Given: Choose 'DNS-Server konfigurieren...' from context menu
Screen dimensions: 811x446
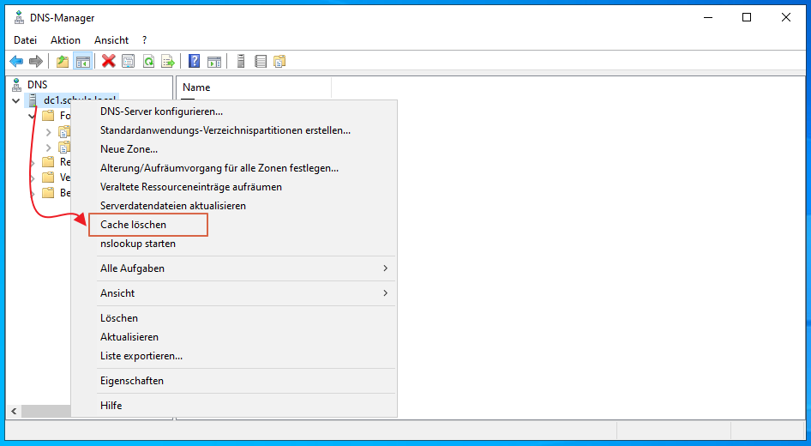Looking at the screenshot, I should click(234, 111).
